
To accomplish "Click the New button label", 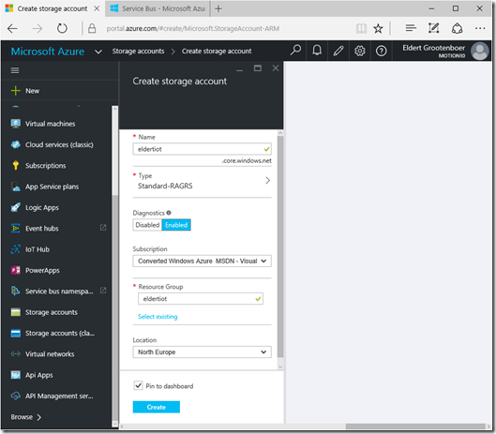I will click(x=32, y=91).
